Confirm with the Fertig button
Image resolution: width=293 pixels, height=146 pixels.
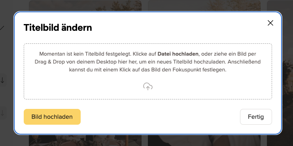click(x=256, y=117)
